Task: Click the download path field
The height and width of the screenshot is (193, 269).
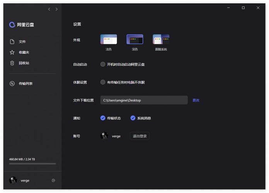Action: tap(144, 100)
